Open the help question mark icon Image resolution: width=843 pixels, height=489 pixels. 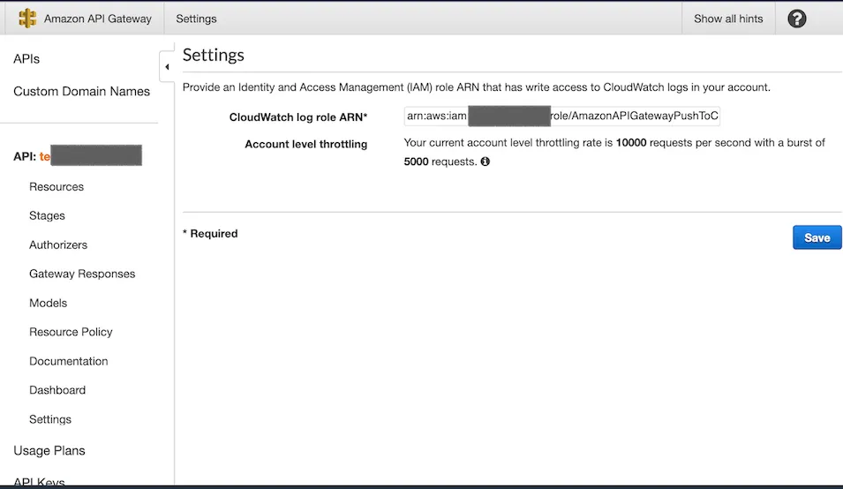[x=797, y=19]
